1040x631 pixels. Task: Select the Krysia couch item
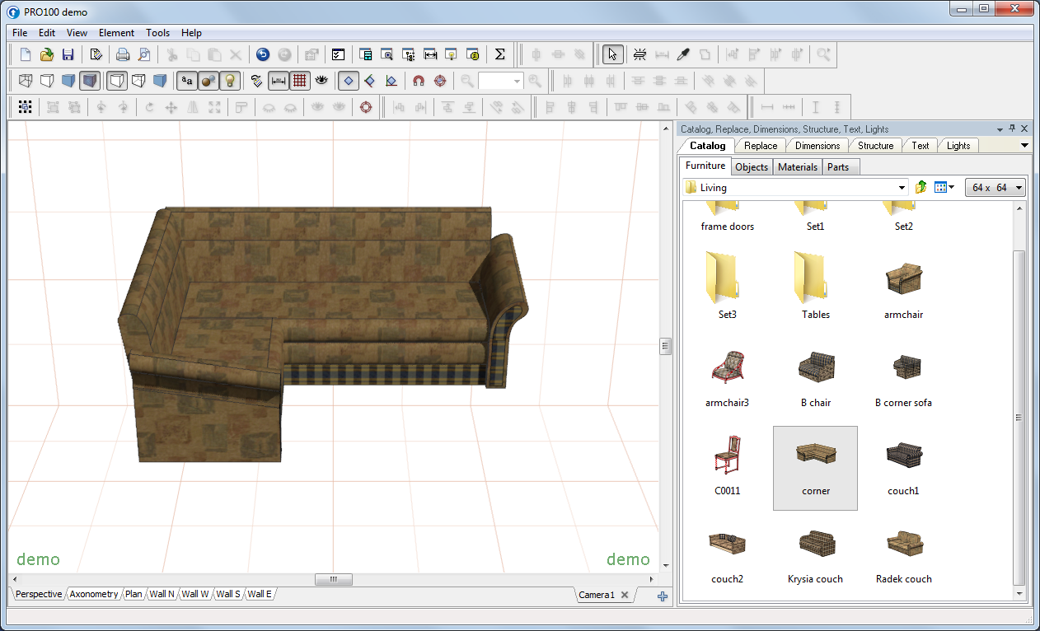(x=815, y=556)
